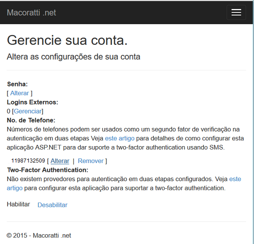This screenshot has width=254, height=244.
Task: Click Desabilitar two-factor authentication link
Action: tap(53, 205)
